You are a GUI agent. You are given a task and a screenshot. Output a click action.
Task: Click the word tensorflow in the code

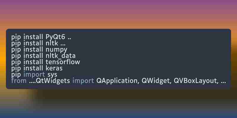[63, 62]
